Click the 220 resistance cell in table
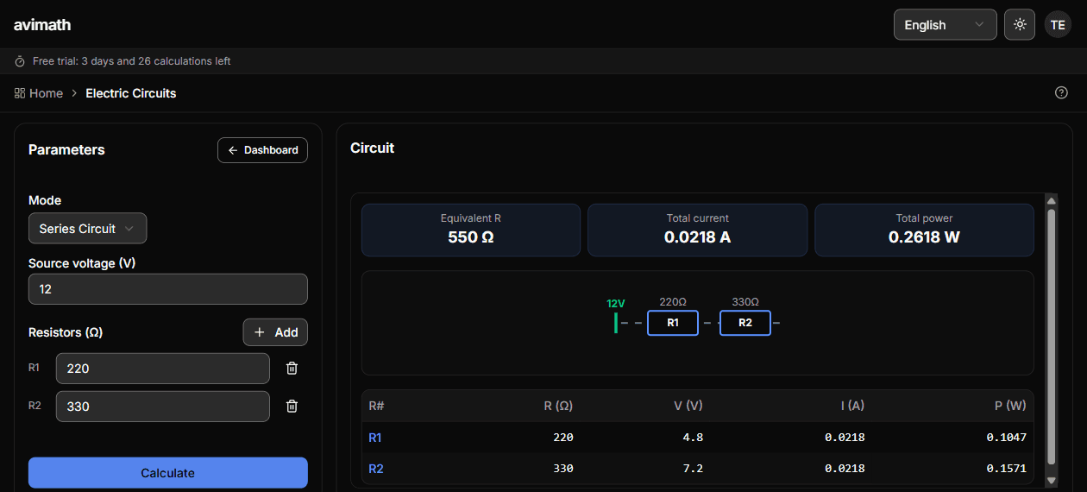Viewport: 1087px width, 492px height. [x=563, y=438]
